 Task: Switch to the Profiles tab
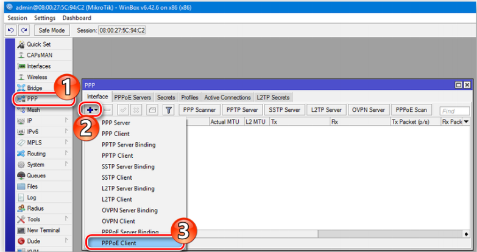(x=190, y=98)
